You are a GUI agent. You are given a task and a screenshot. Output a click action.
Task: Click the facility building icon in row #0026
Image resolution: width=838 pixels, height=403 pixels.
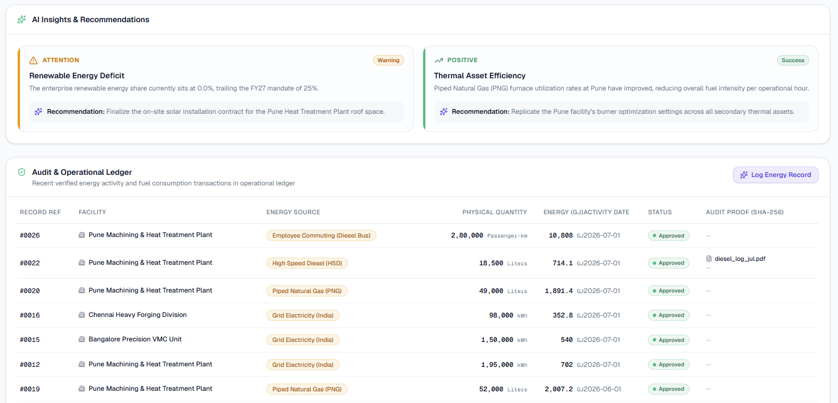82,235
